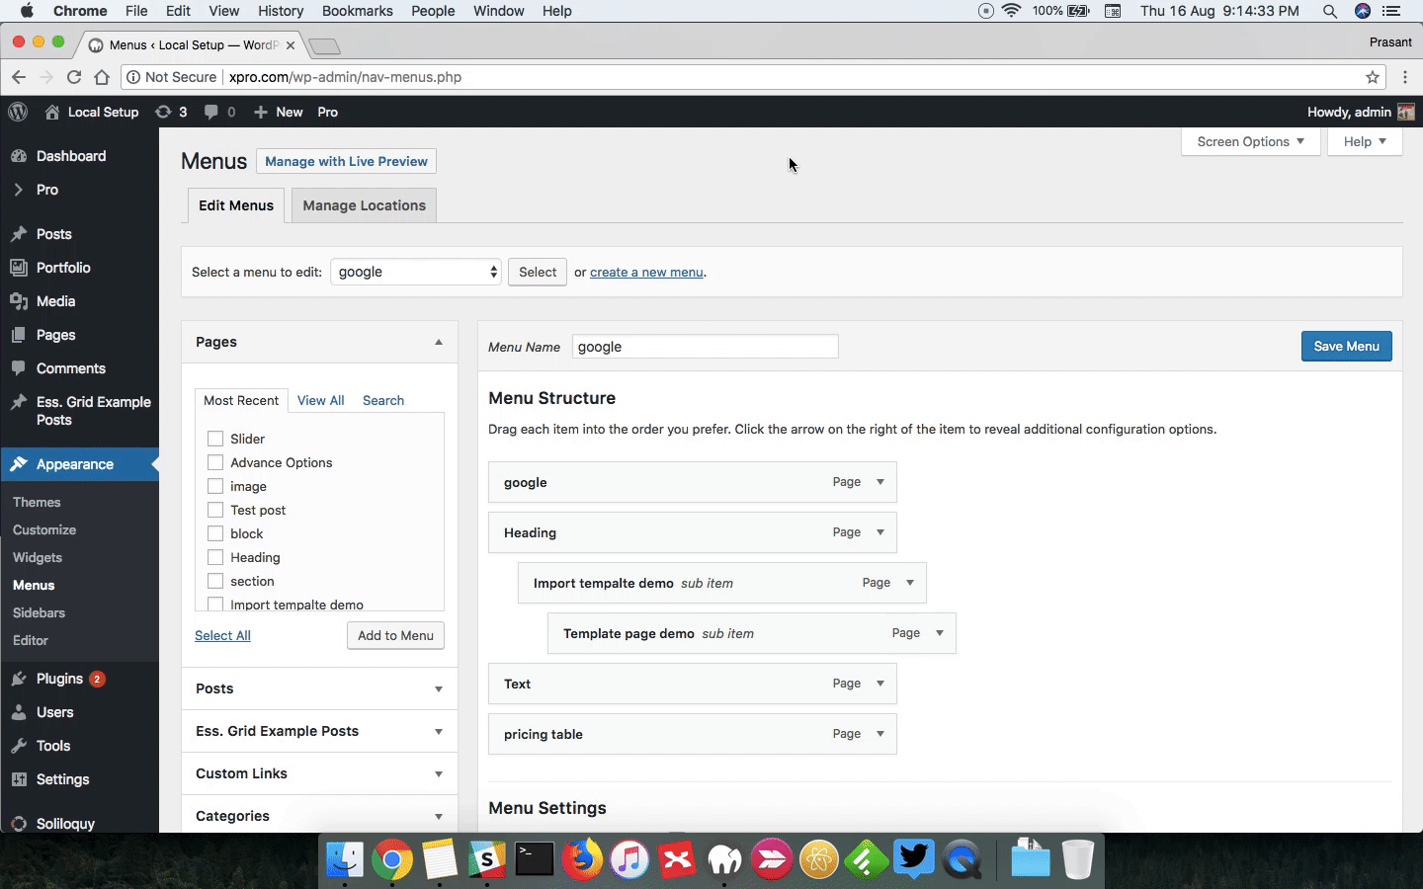Tick the Advance Options checkbox
Image resolution: width=1423 pixels, height=889 pixels.
(215, 462)
